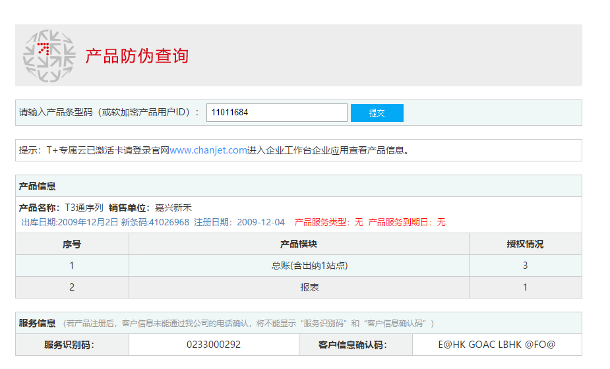The height and width of the screenshot is (369, 610).
Task: Click the 客户信息确认码 label cell
Action: 355,345
